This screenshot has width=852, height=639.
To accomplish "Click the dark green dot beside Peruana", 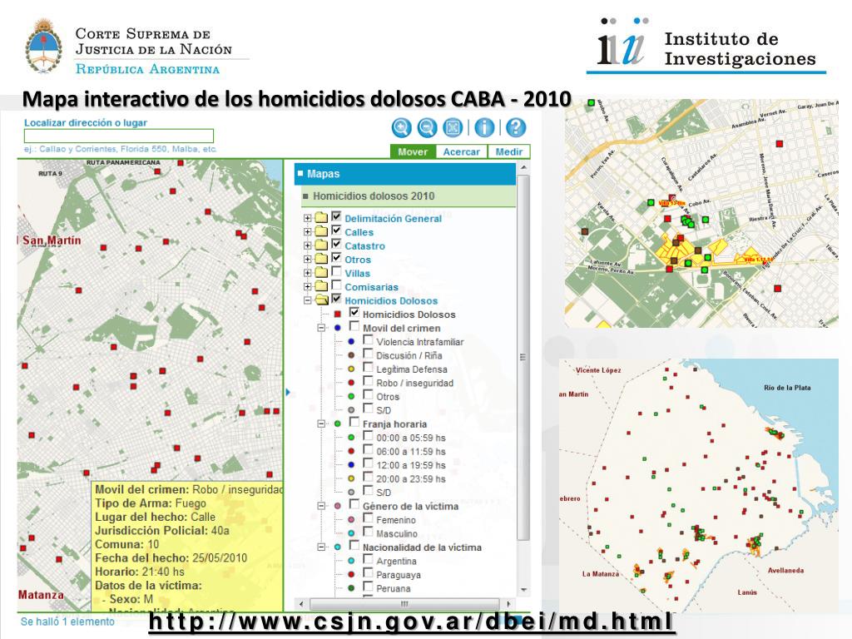I will pyautogui.click(x=351, y=588).
